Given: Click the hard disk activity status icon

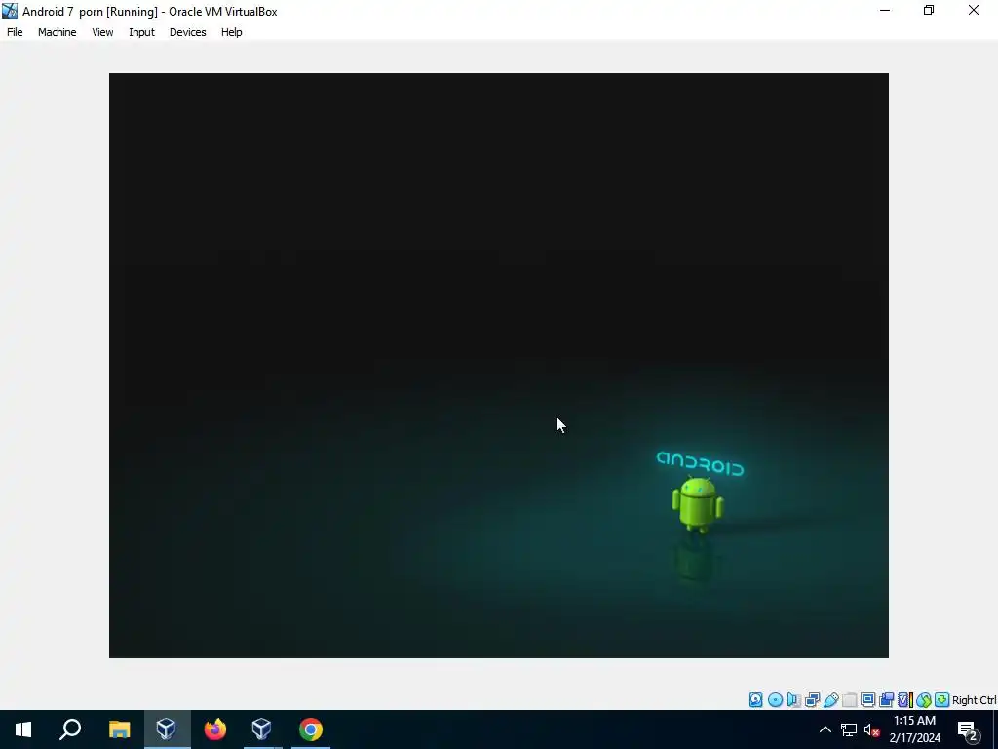Looking at the screenshot, I should 755,700.
